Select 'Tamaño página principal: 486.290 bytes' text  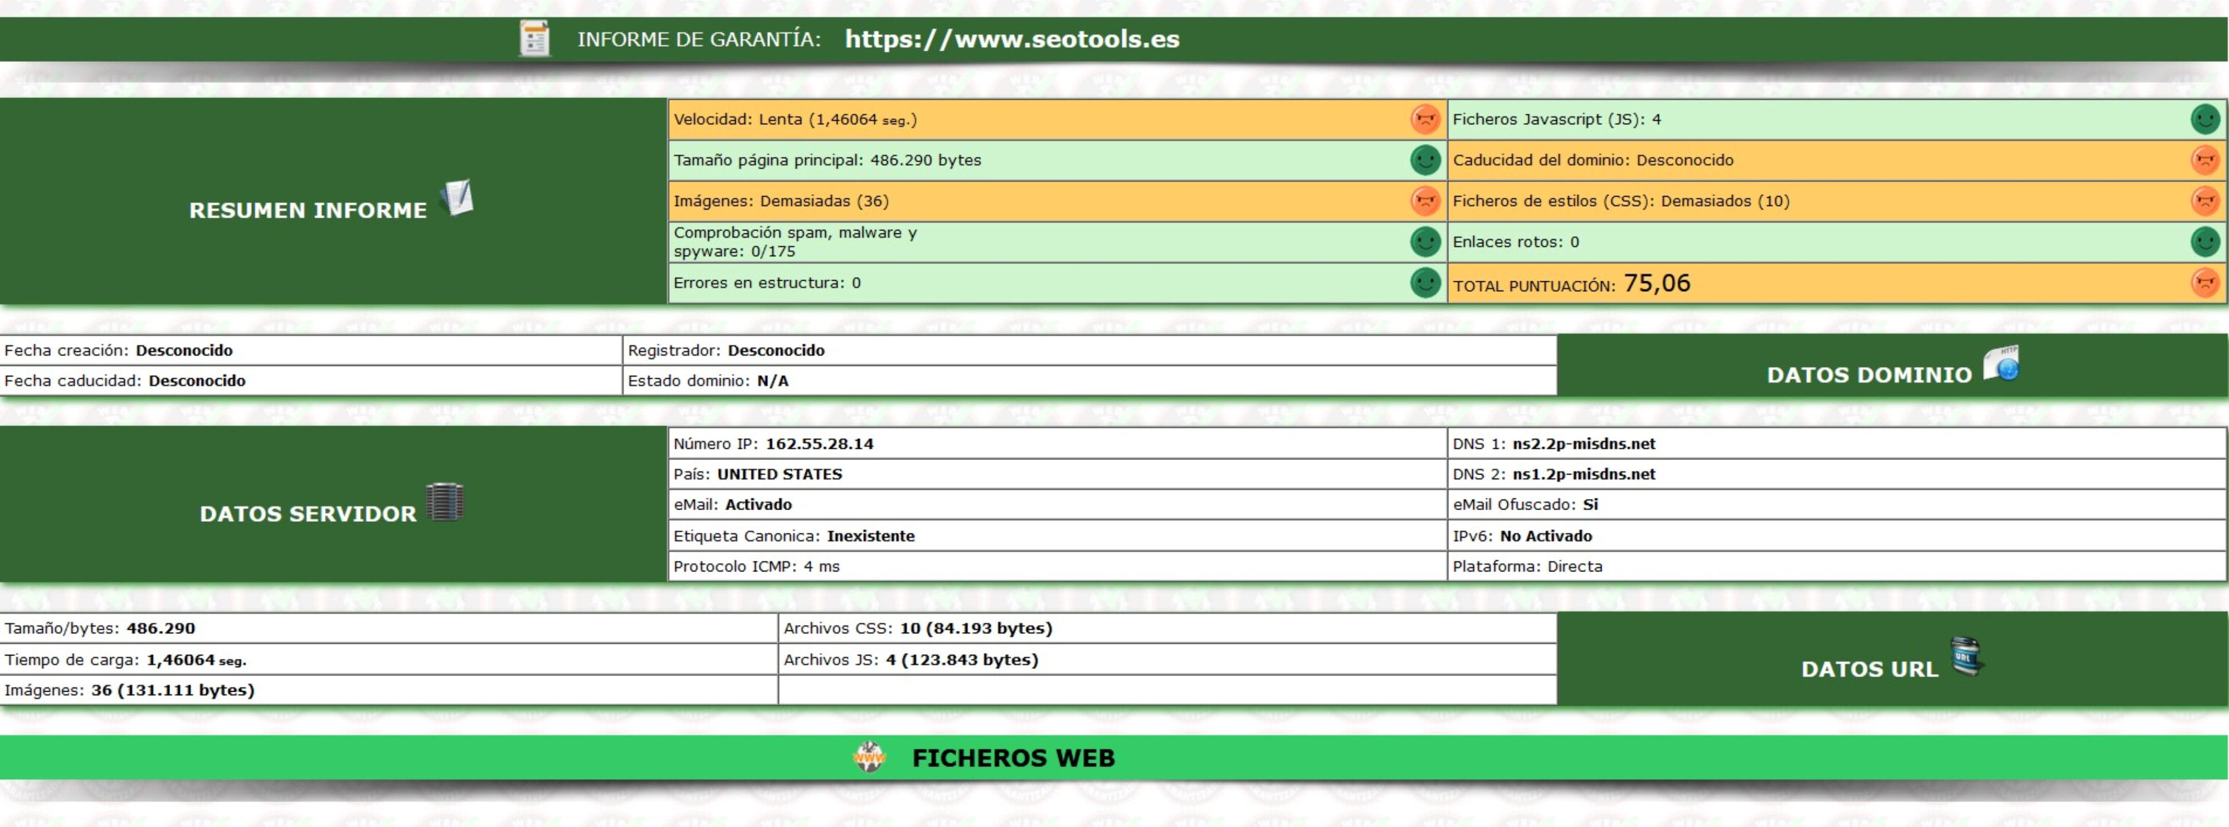click(x=827, y=160)
